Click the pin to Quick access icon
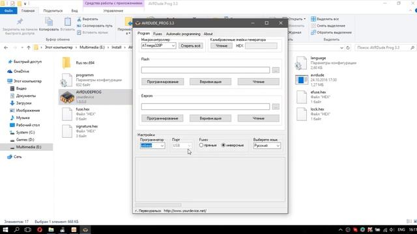Image resolution: width=417 pixels, height=234 pixels. tap(20, 21)
